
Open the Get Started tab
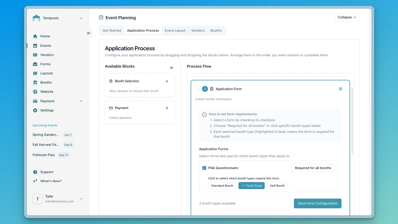coord(112,30)
